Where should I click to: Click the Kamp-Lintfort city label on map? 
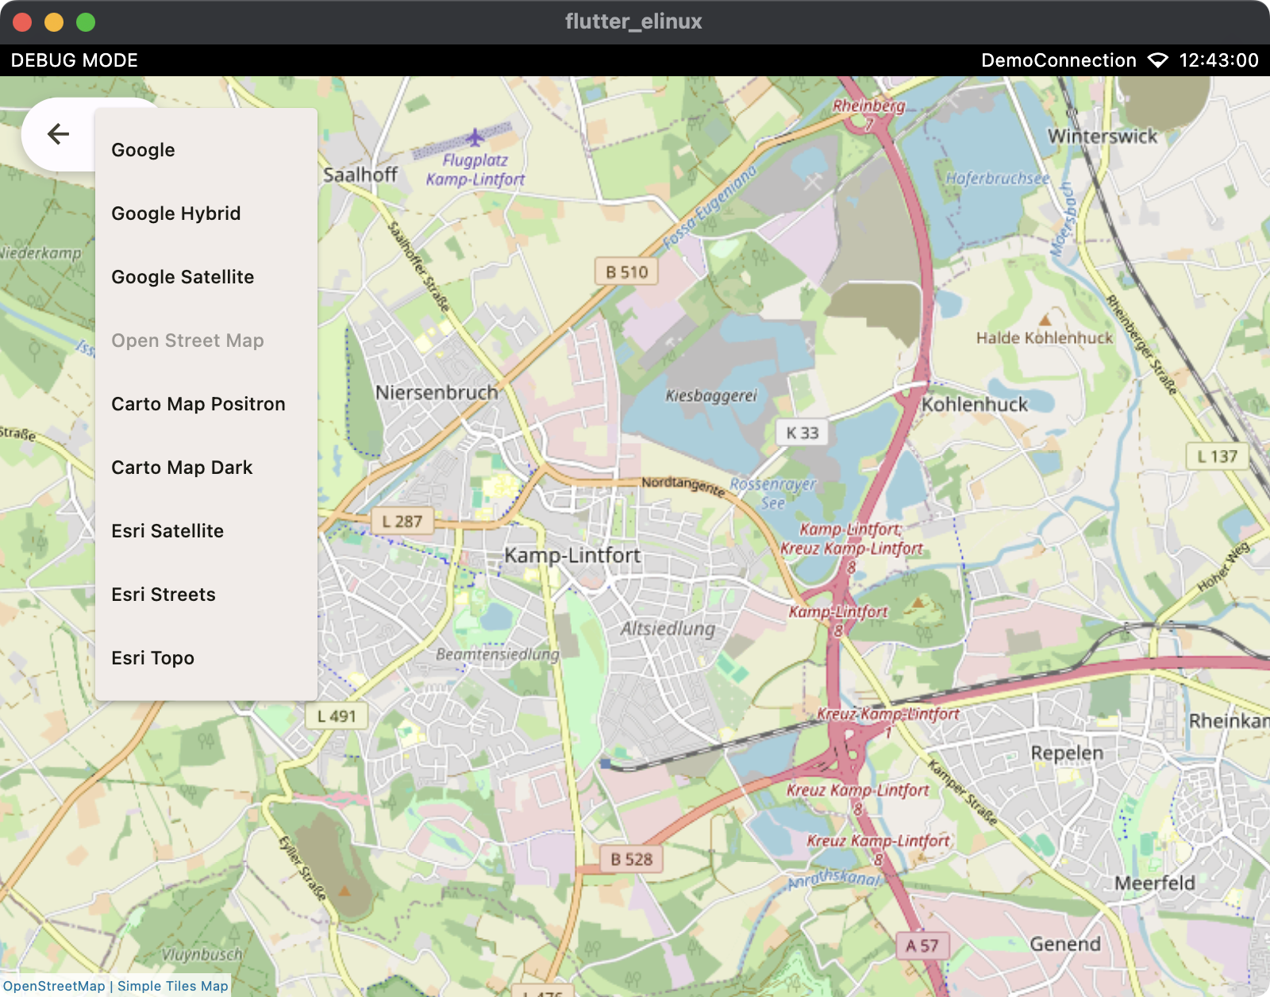click(572, 555)
